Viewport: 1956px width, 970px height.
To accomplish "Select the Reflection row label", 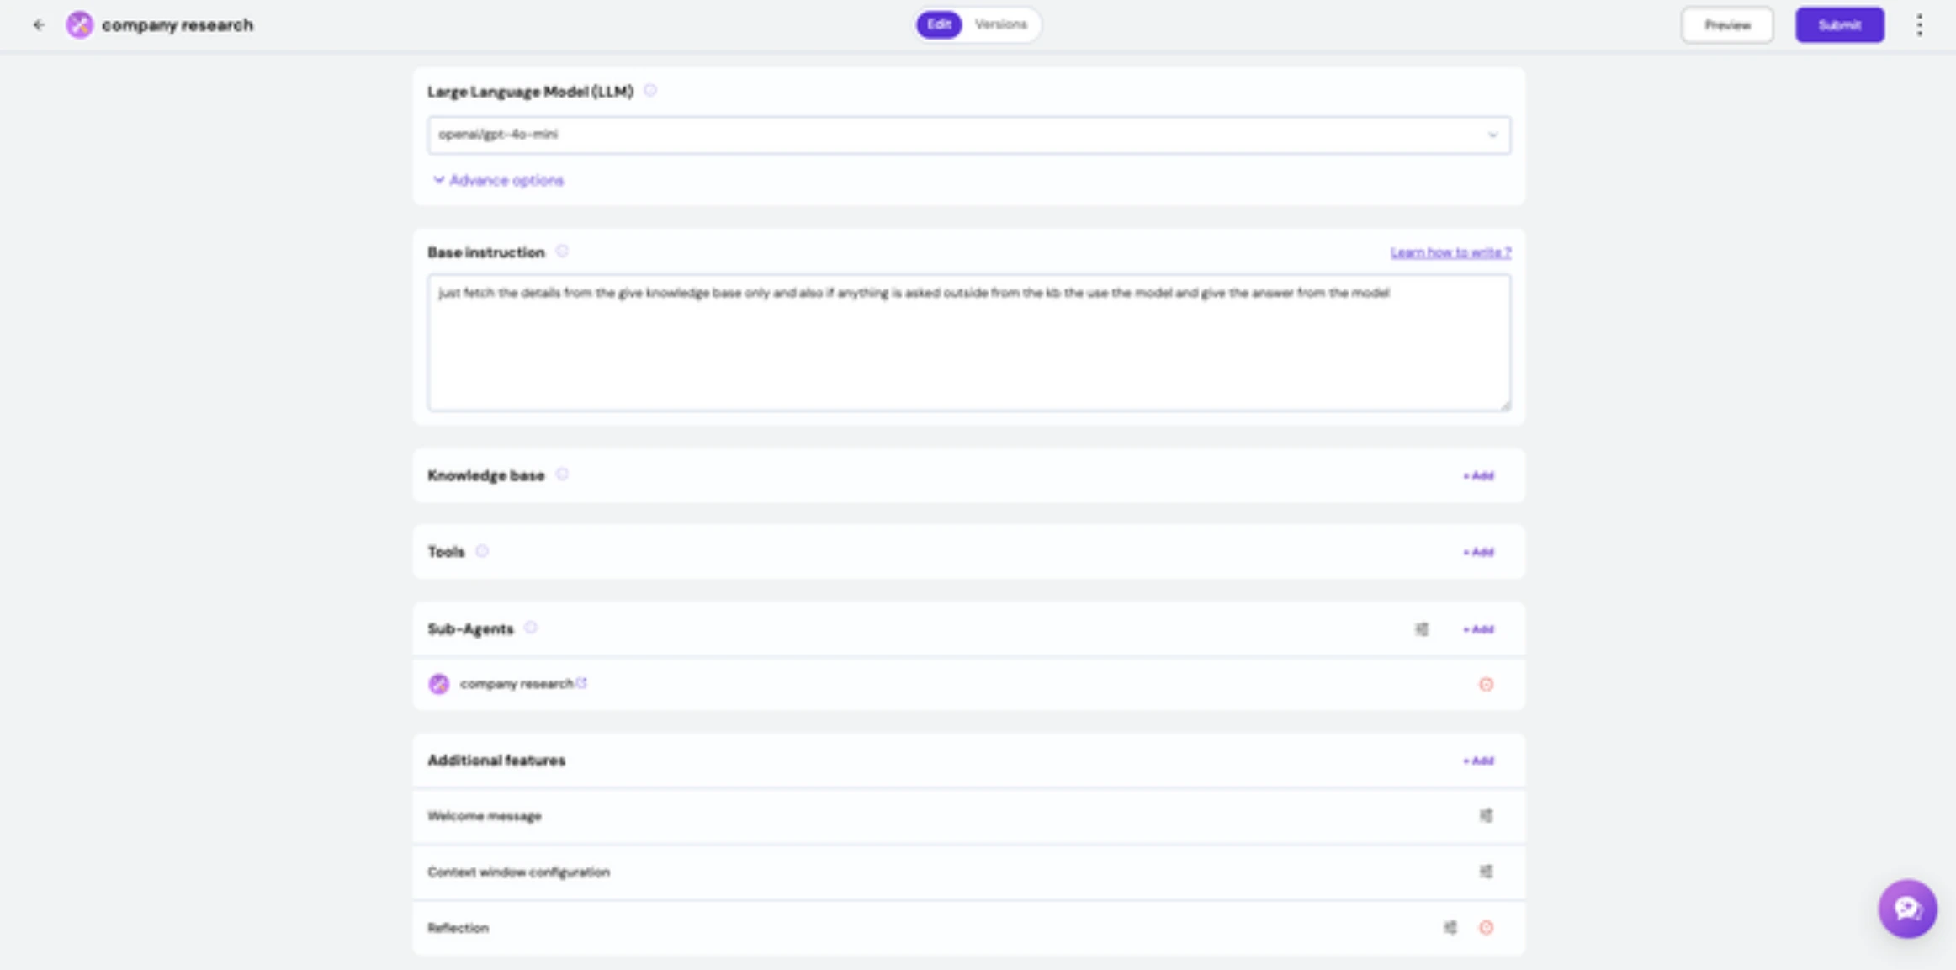I will tap(458, 928).
